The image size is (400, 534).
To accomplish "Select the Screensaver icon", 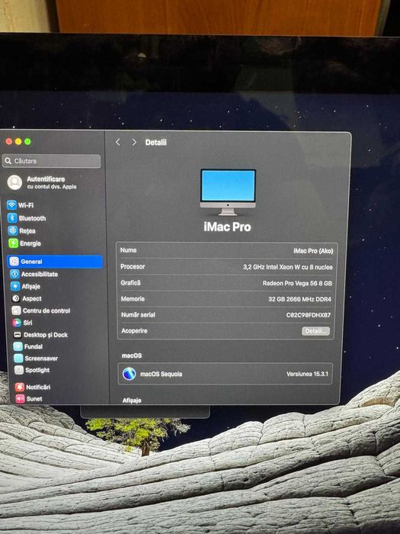I will point(18,358).
